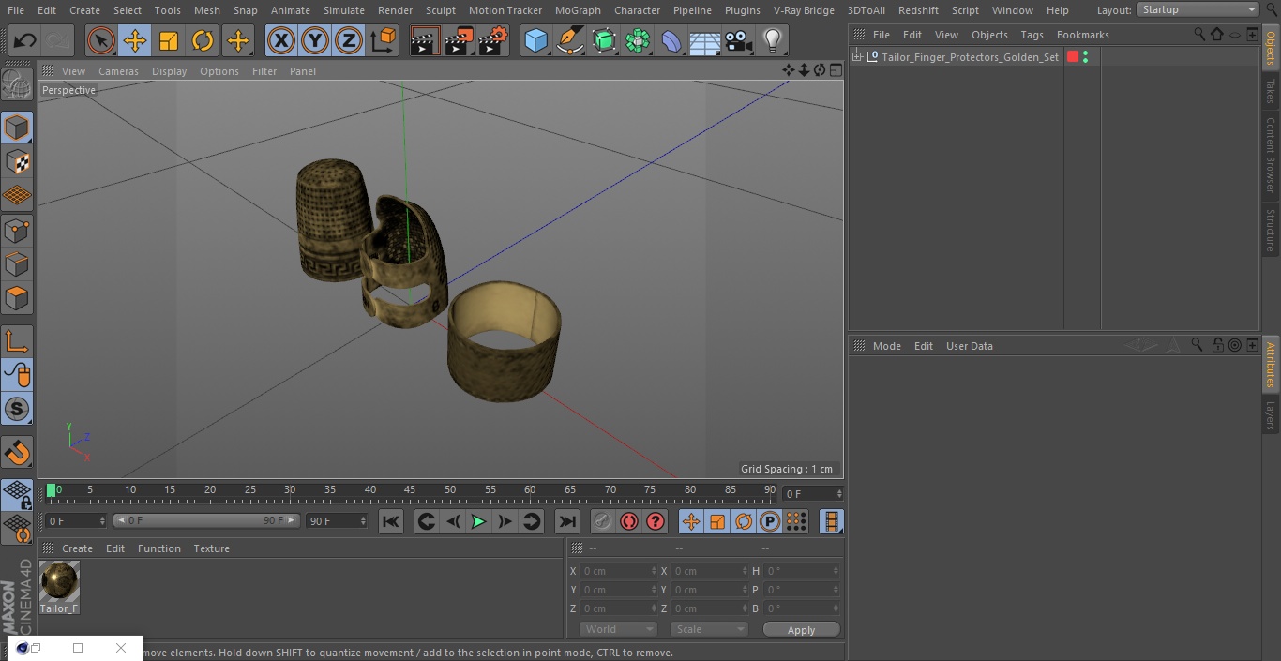Image resolution: width=1281 pixels, height=661 pixels.
Task: Step to the previous frame
Action: (453, 521)
